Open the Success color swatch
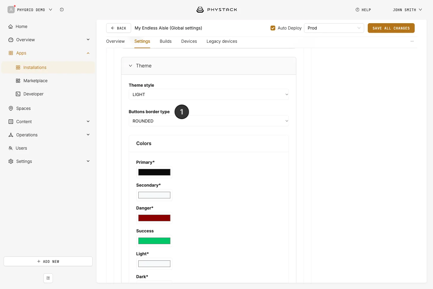This screenshot has width=433, height=289. tap(154, 241)
